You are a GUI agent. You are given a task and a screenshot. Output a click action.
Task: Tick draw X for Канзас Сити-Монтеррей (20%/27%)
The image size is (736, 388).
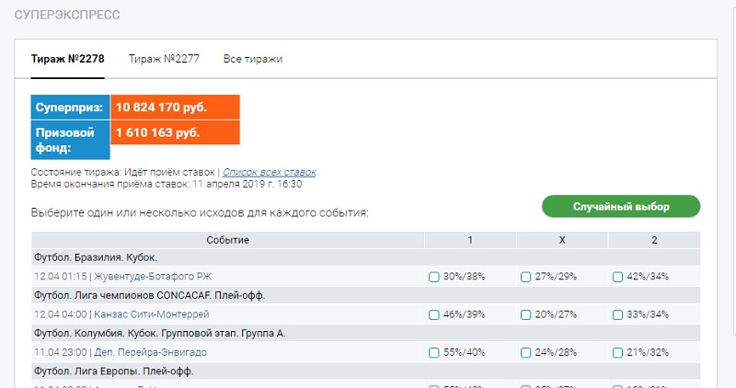[526, 314]
